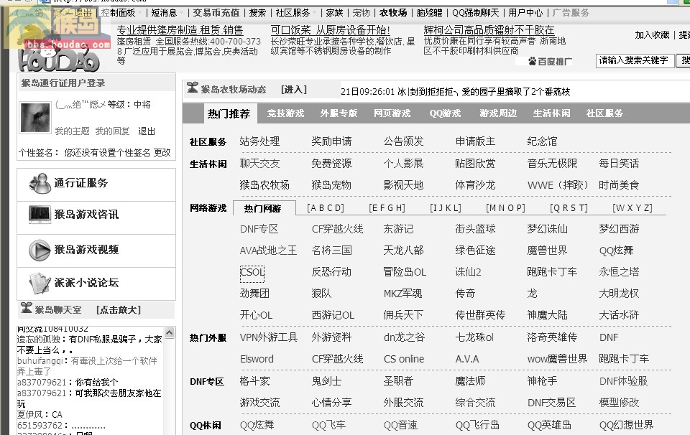Image resolution: width=690 pixels, height=435 pixels.
Task: Open 我的主题 link
Action: [72, 131]
